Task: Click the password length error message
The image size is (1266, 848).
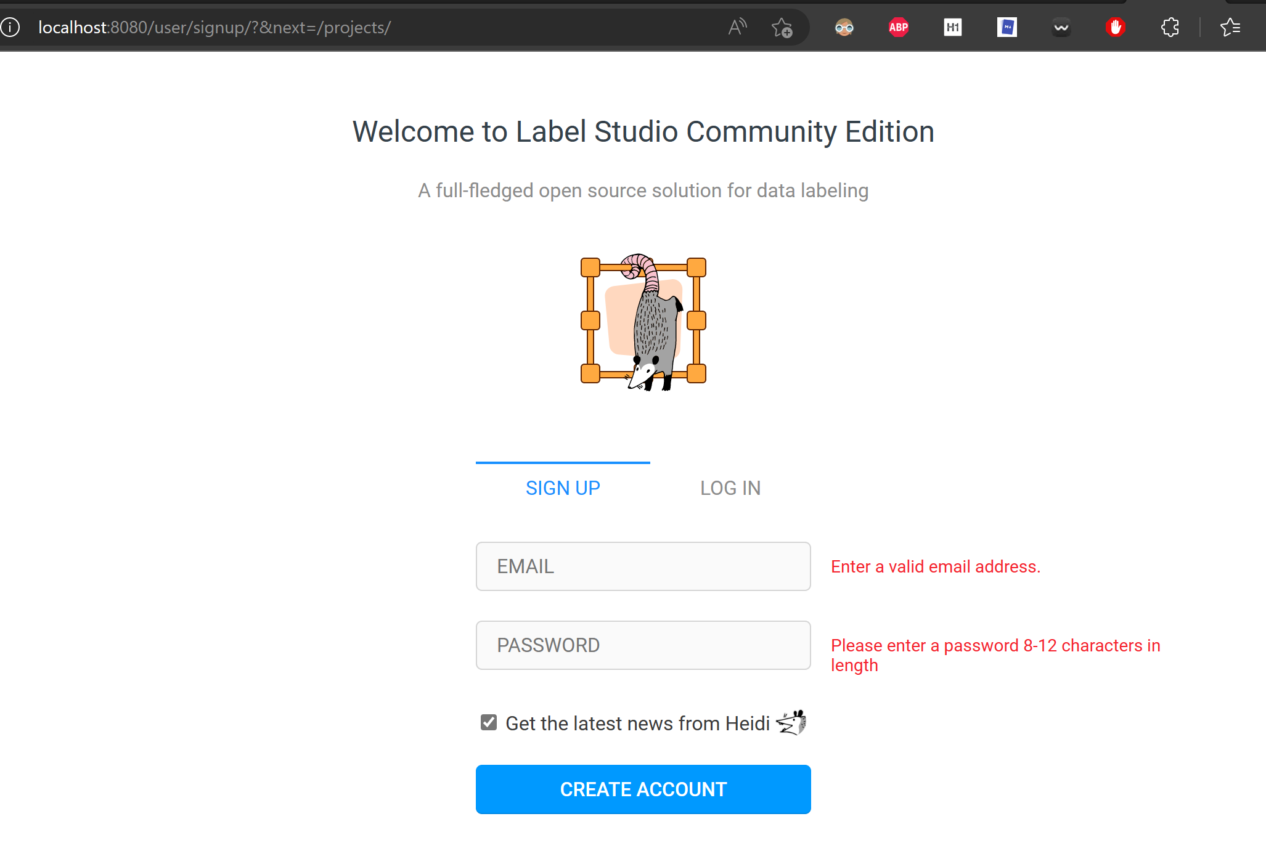Action: click(x=995, y=655)
